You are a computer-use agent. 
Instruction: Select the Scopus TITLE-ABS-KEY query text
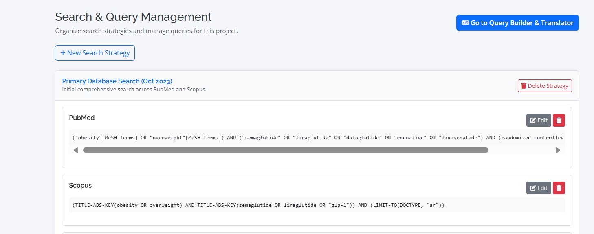(x=258, y=205)
